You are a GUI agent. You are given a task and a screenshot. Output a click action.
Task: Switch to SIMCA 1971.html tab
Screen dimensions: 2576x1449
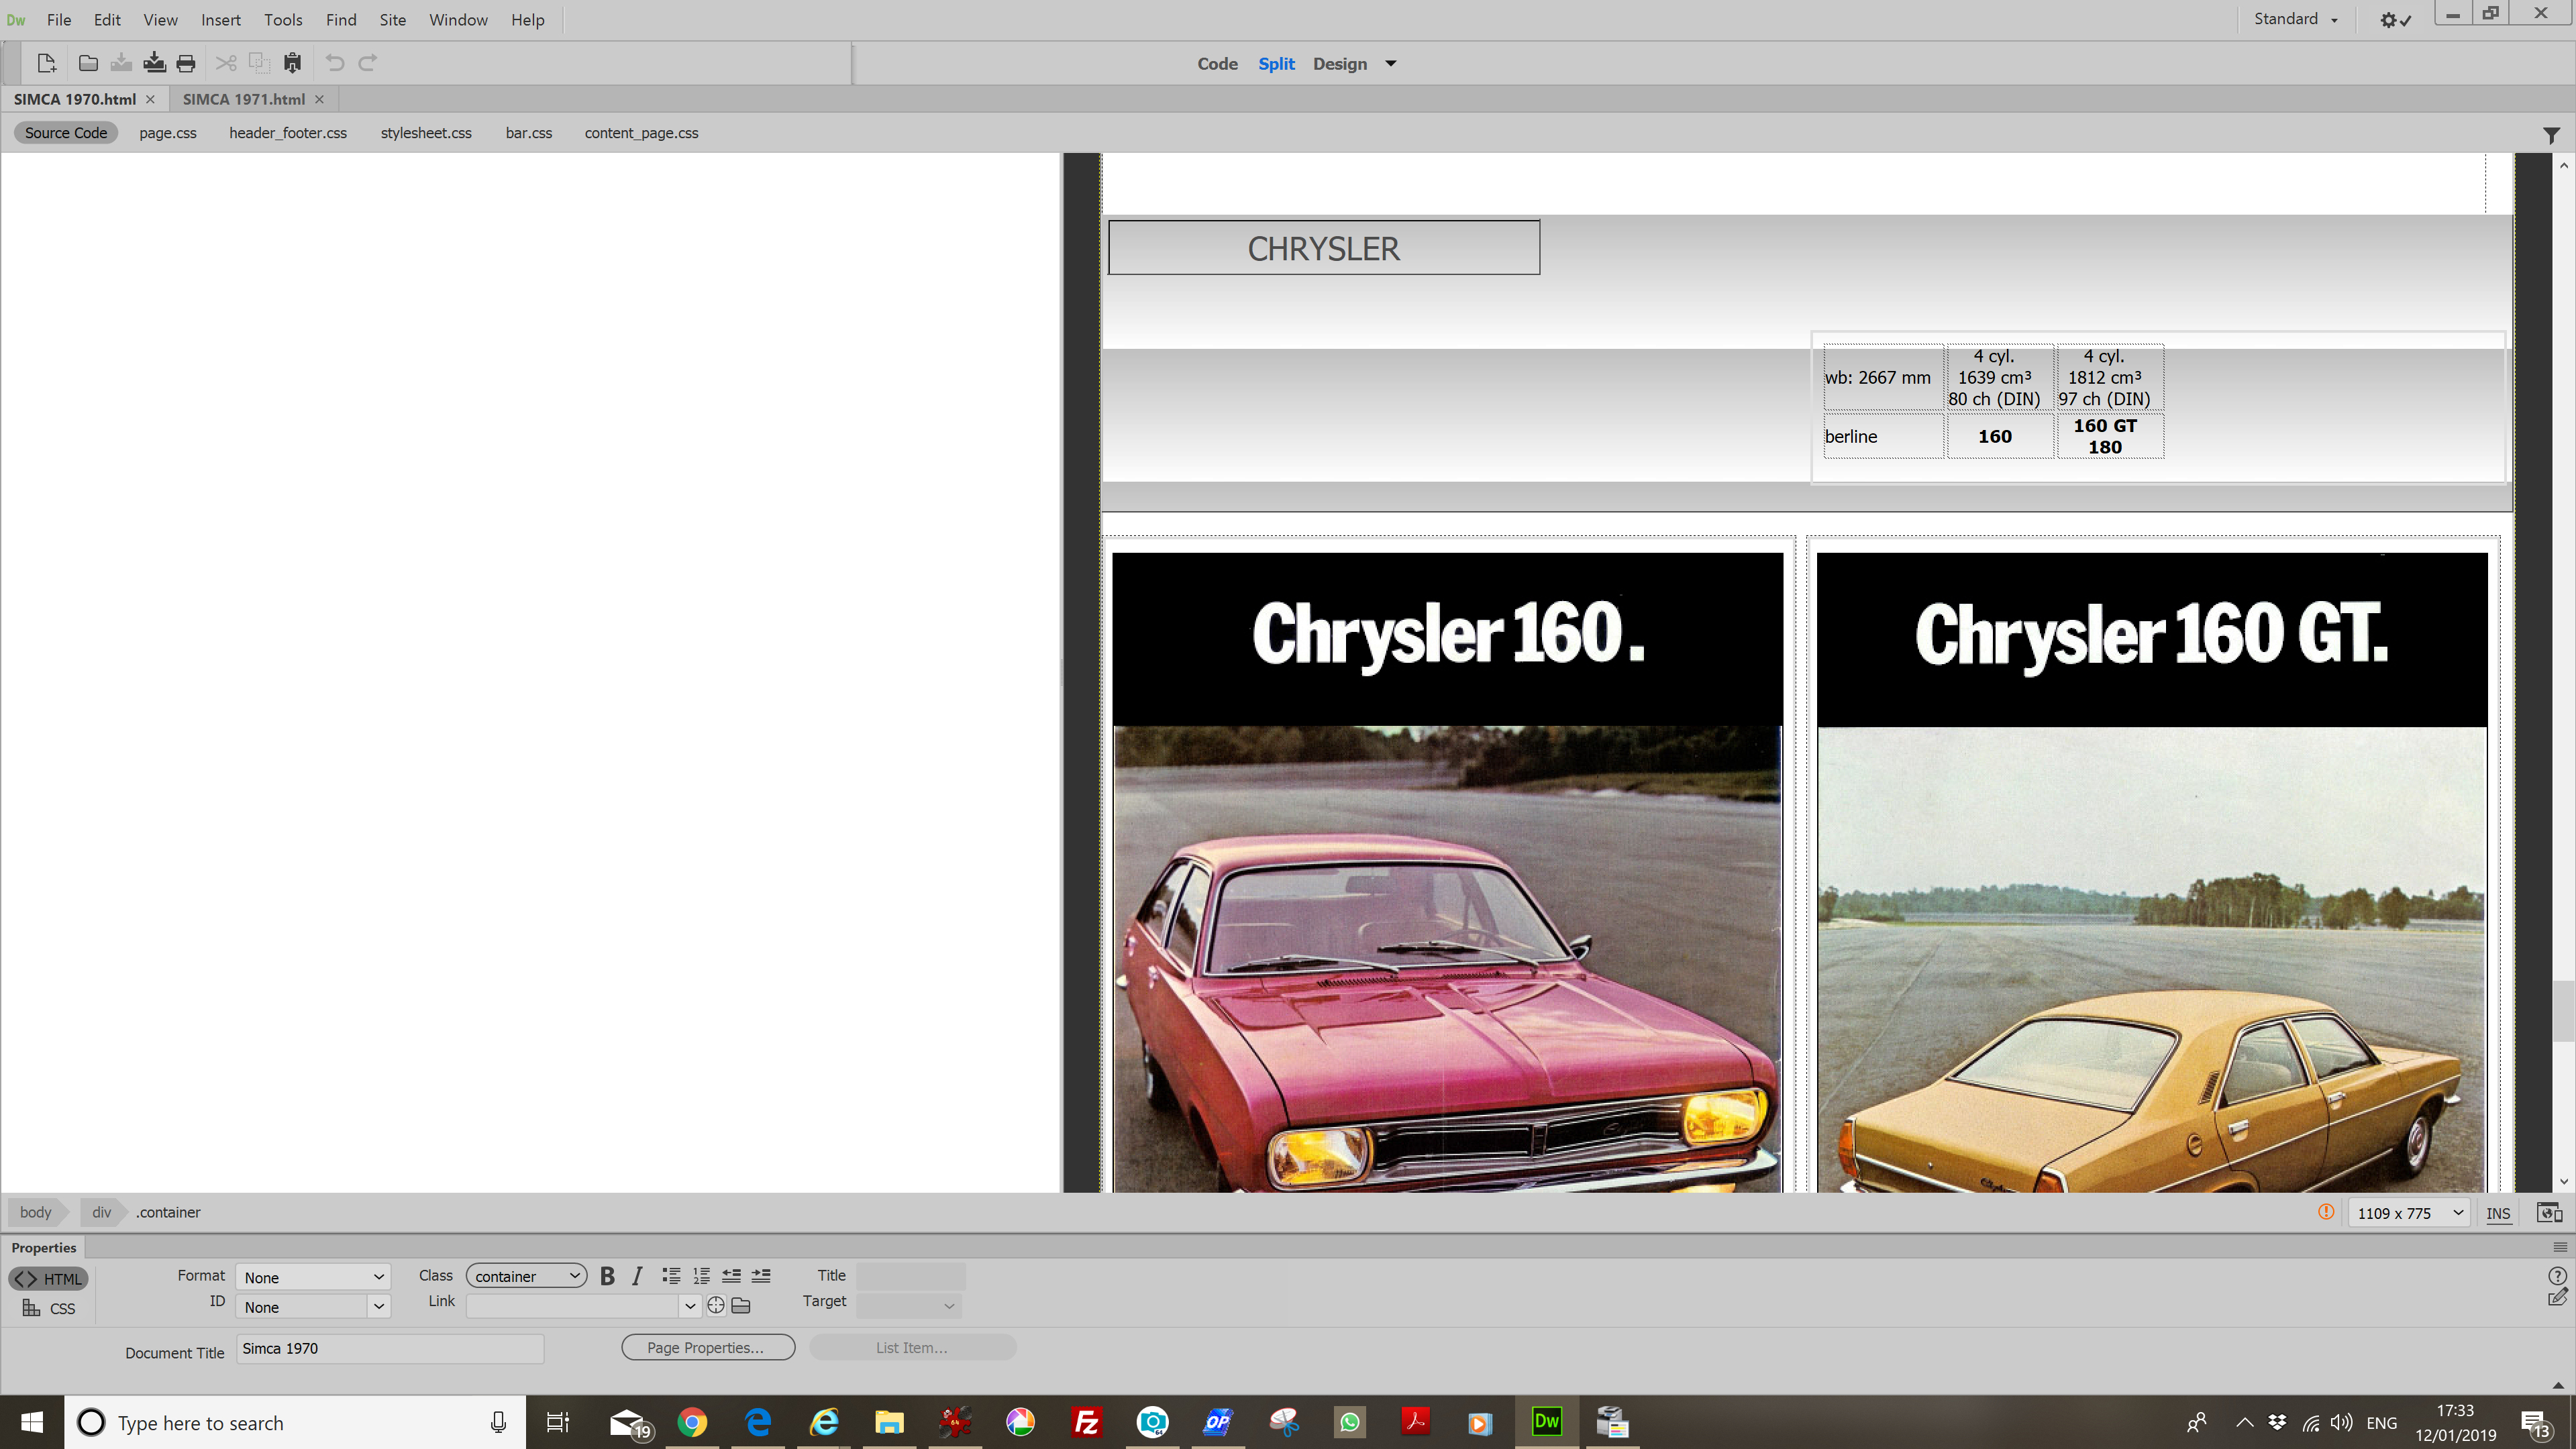[x=244, y=99]
